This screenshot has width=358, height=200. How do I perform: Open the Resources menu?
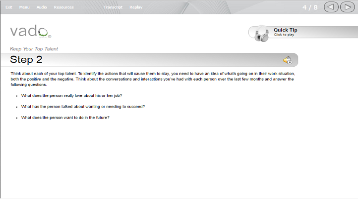click(63, 7)
